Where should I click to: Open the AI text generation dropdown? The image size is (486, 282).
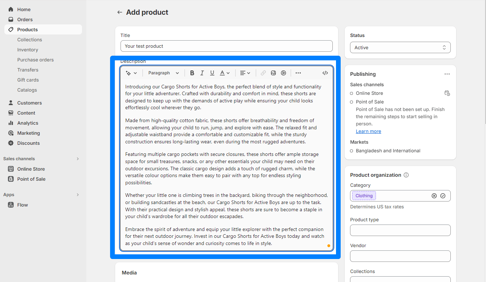point(131,73)
